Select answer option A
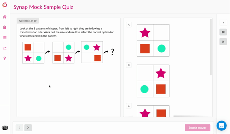Image resolution: width=230 pixels, height=134 pixels. [129, 25]
